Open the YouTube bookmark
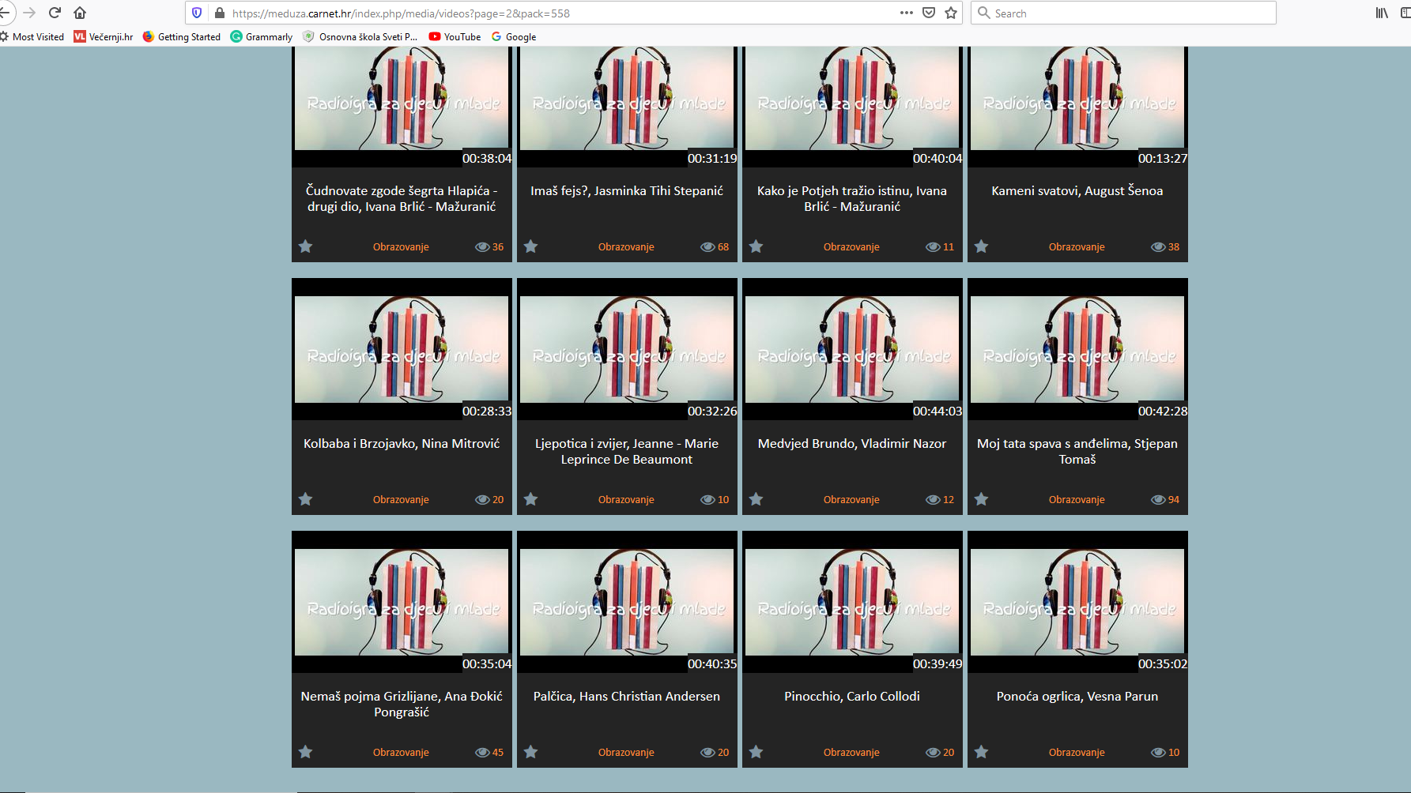 [455, 36]
